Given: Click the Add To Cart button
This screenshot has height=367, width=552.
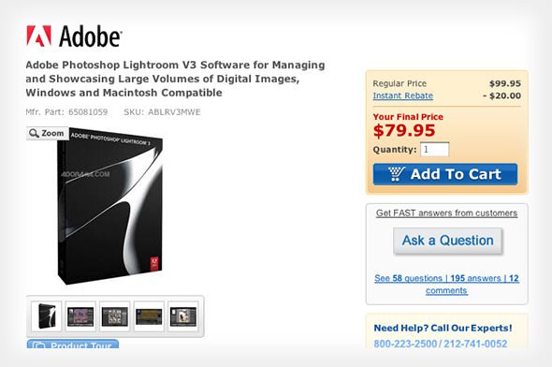Looking at the screenshot, I should coord(445,174).
